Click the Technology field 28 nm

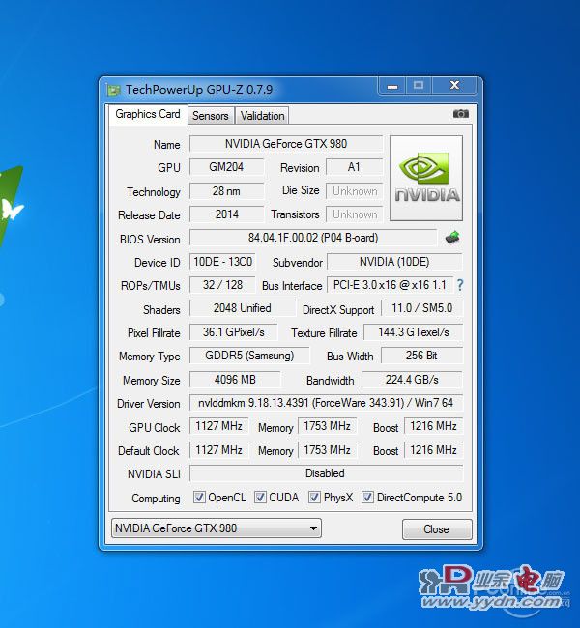[226, 191]
